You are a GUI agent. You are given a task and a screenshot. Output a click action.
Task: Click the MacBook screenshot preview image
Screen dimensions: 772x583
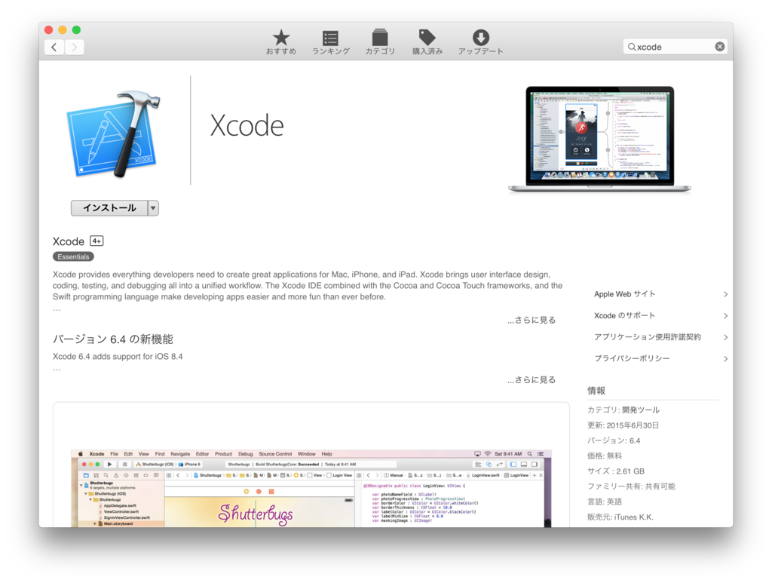pos(599,140)
